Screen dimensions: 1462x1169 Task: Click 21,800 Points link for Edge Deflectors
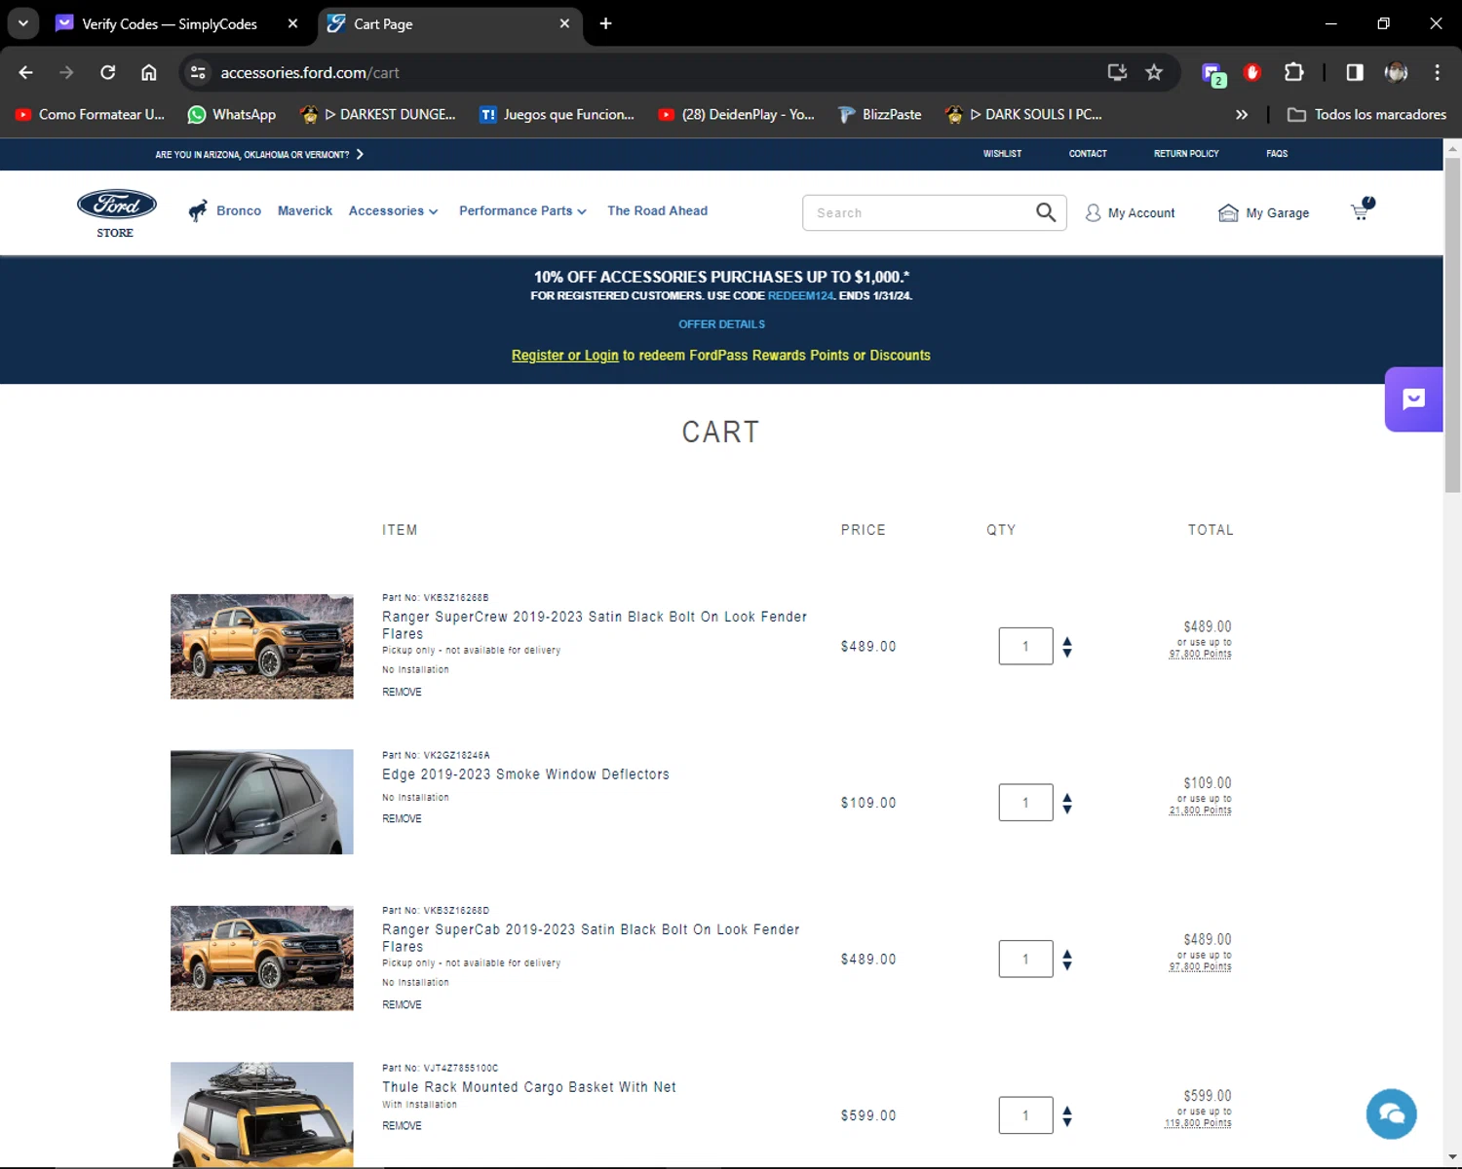[x=1200, y=811]
